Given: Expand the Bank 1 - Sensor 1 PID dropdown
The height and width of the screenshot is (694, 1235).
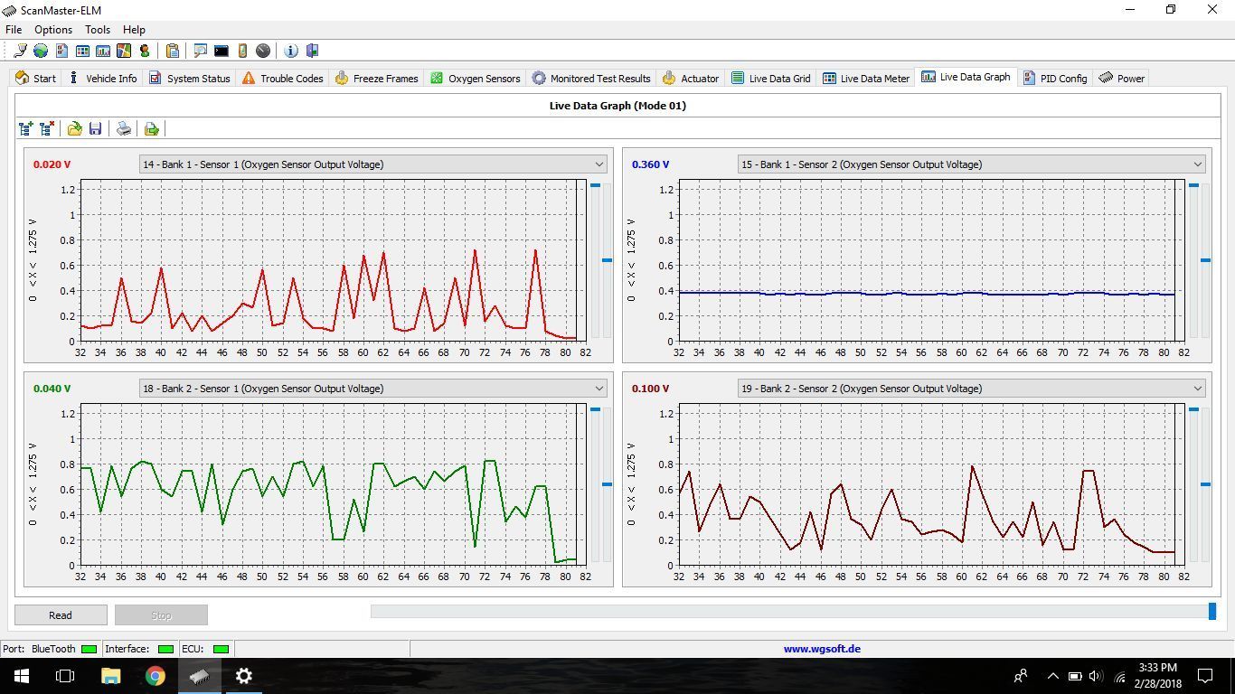Looking at the screenshot, I should click(x=599, y=164).
